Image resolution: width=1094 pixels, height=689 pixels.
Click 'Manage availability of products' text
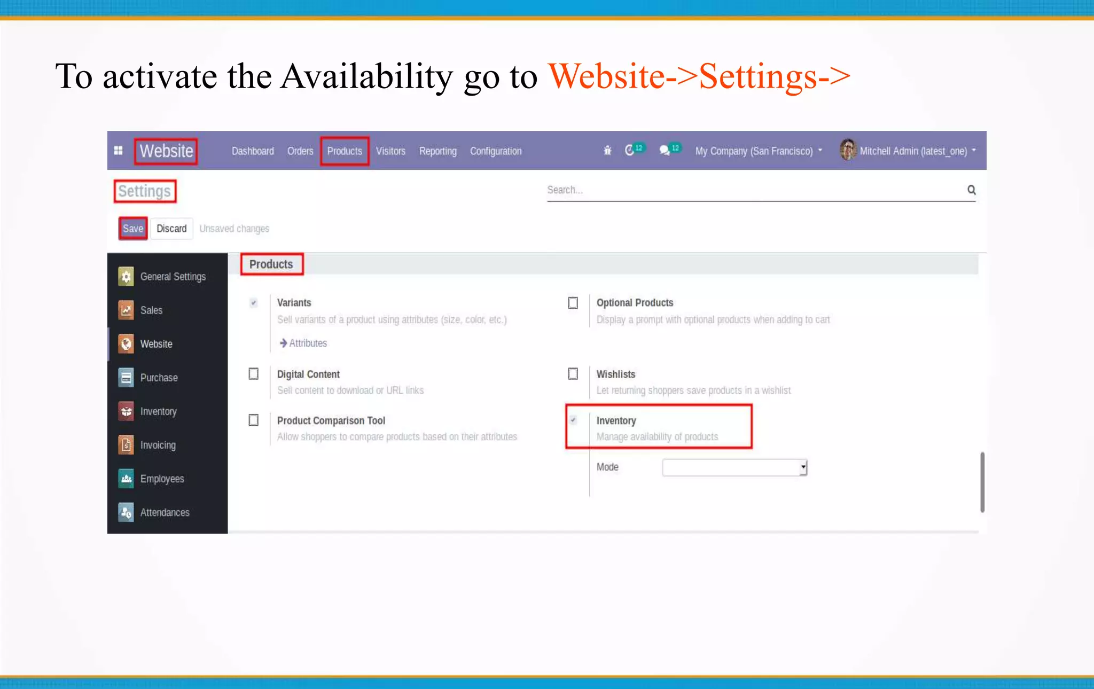tap(657, 436)
